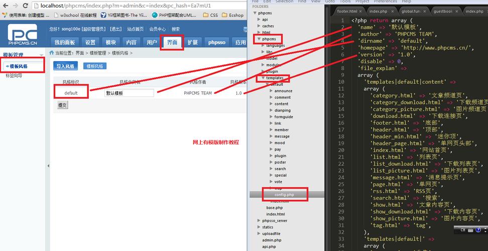The width and height of the screenshot is (488, 251).
Task: Switch to global.fun tab in Sublime
Action: tap(412, 11)
